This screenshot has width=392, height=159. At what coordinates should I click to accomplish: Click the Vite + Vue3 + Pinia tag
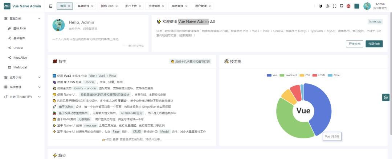103,76
